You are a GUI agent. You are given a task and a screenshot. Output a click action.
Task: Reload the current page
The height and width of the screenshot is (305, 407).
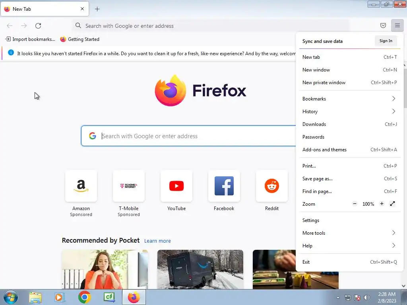click(x=38, y=26)
